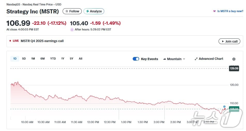Open chart settings gear icon
Viewport: 246px width, 131px height.
[234, 59]
